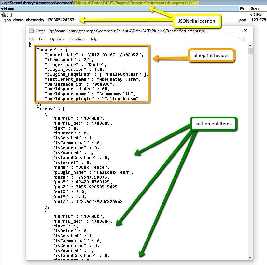This screenshot has height=265, width=267.
Task: Click the "items" : [ line
Action: [51, 109]
